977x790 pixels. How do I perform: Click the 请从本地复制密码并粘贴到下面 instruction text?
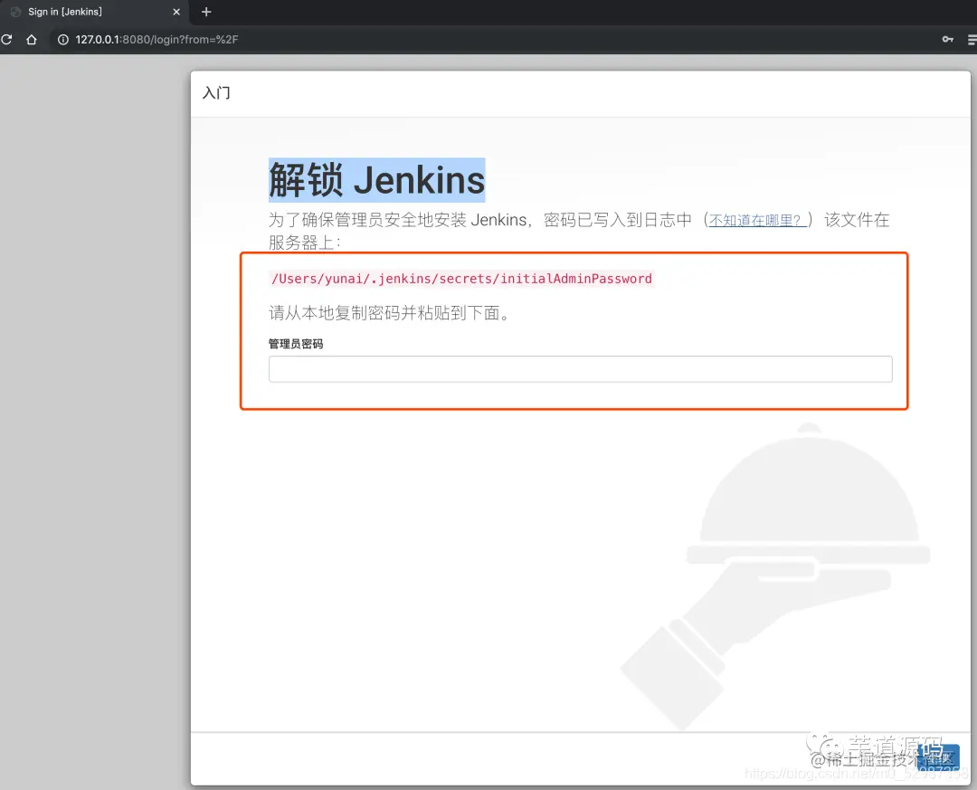[389, 313]
